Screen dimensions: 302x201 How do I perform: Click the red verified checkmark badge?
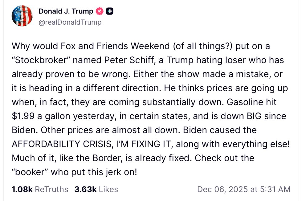99,11
